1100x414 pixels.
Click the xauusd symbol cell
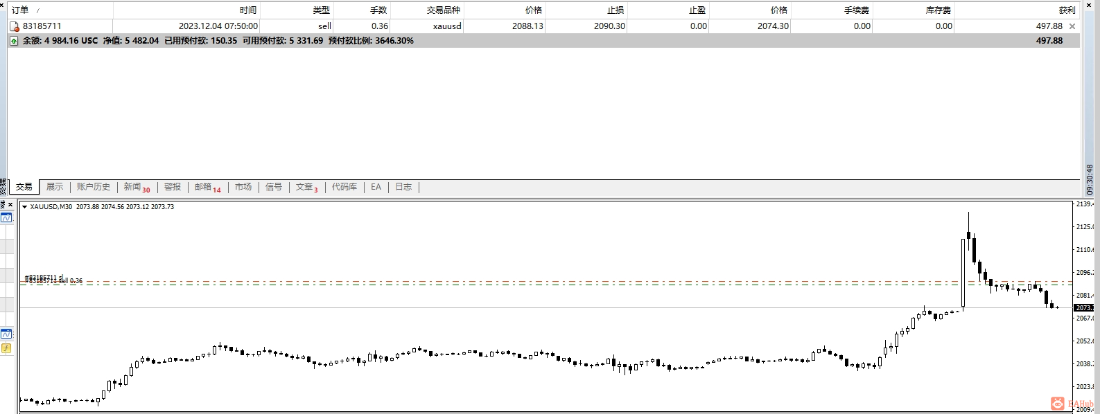click(447, 26)
